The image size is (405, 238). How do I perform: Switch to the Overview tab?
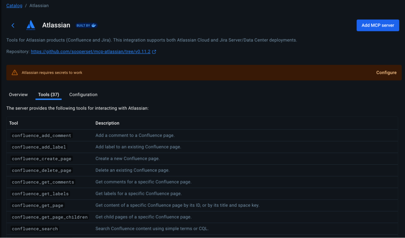click(18, 95)
